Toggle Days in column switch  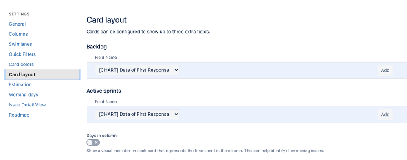(93, 143)
